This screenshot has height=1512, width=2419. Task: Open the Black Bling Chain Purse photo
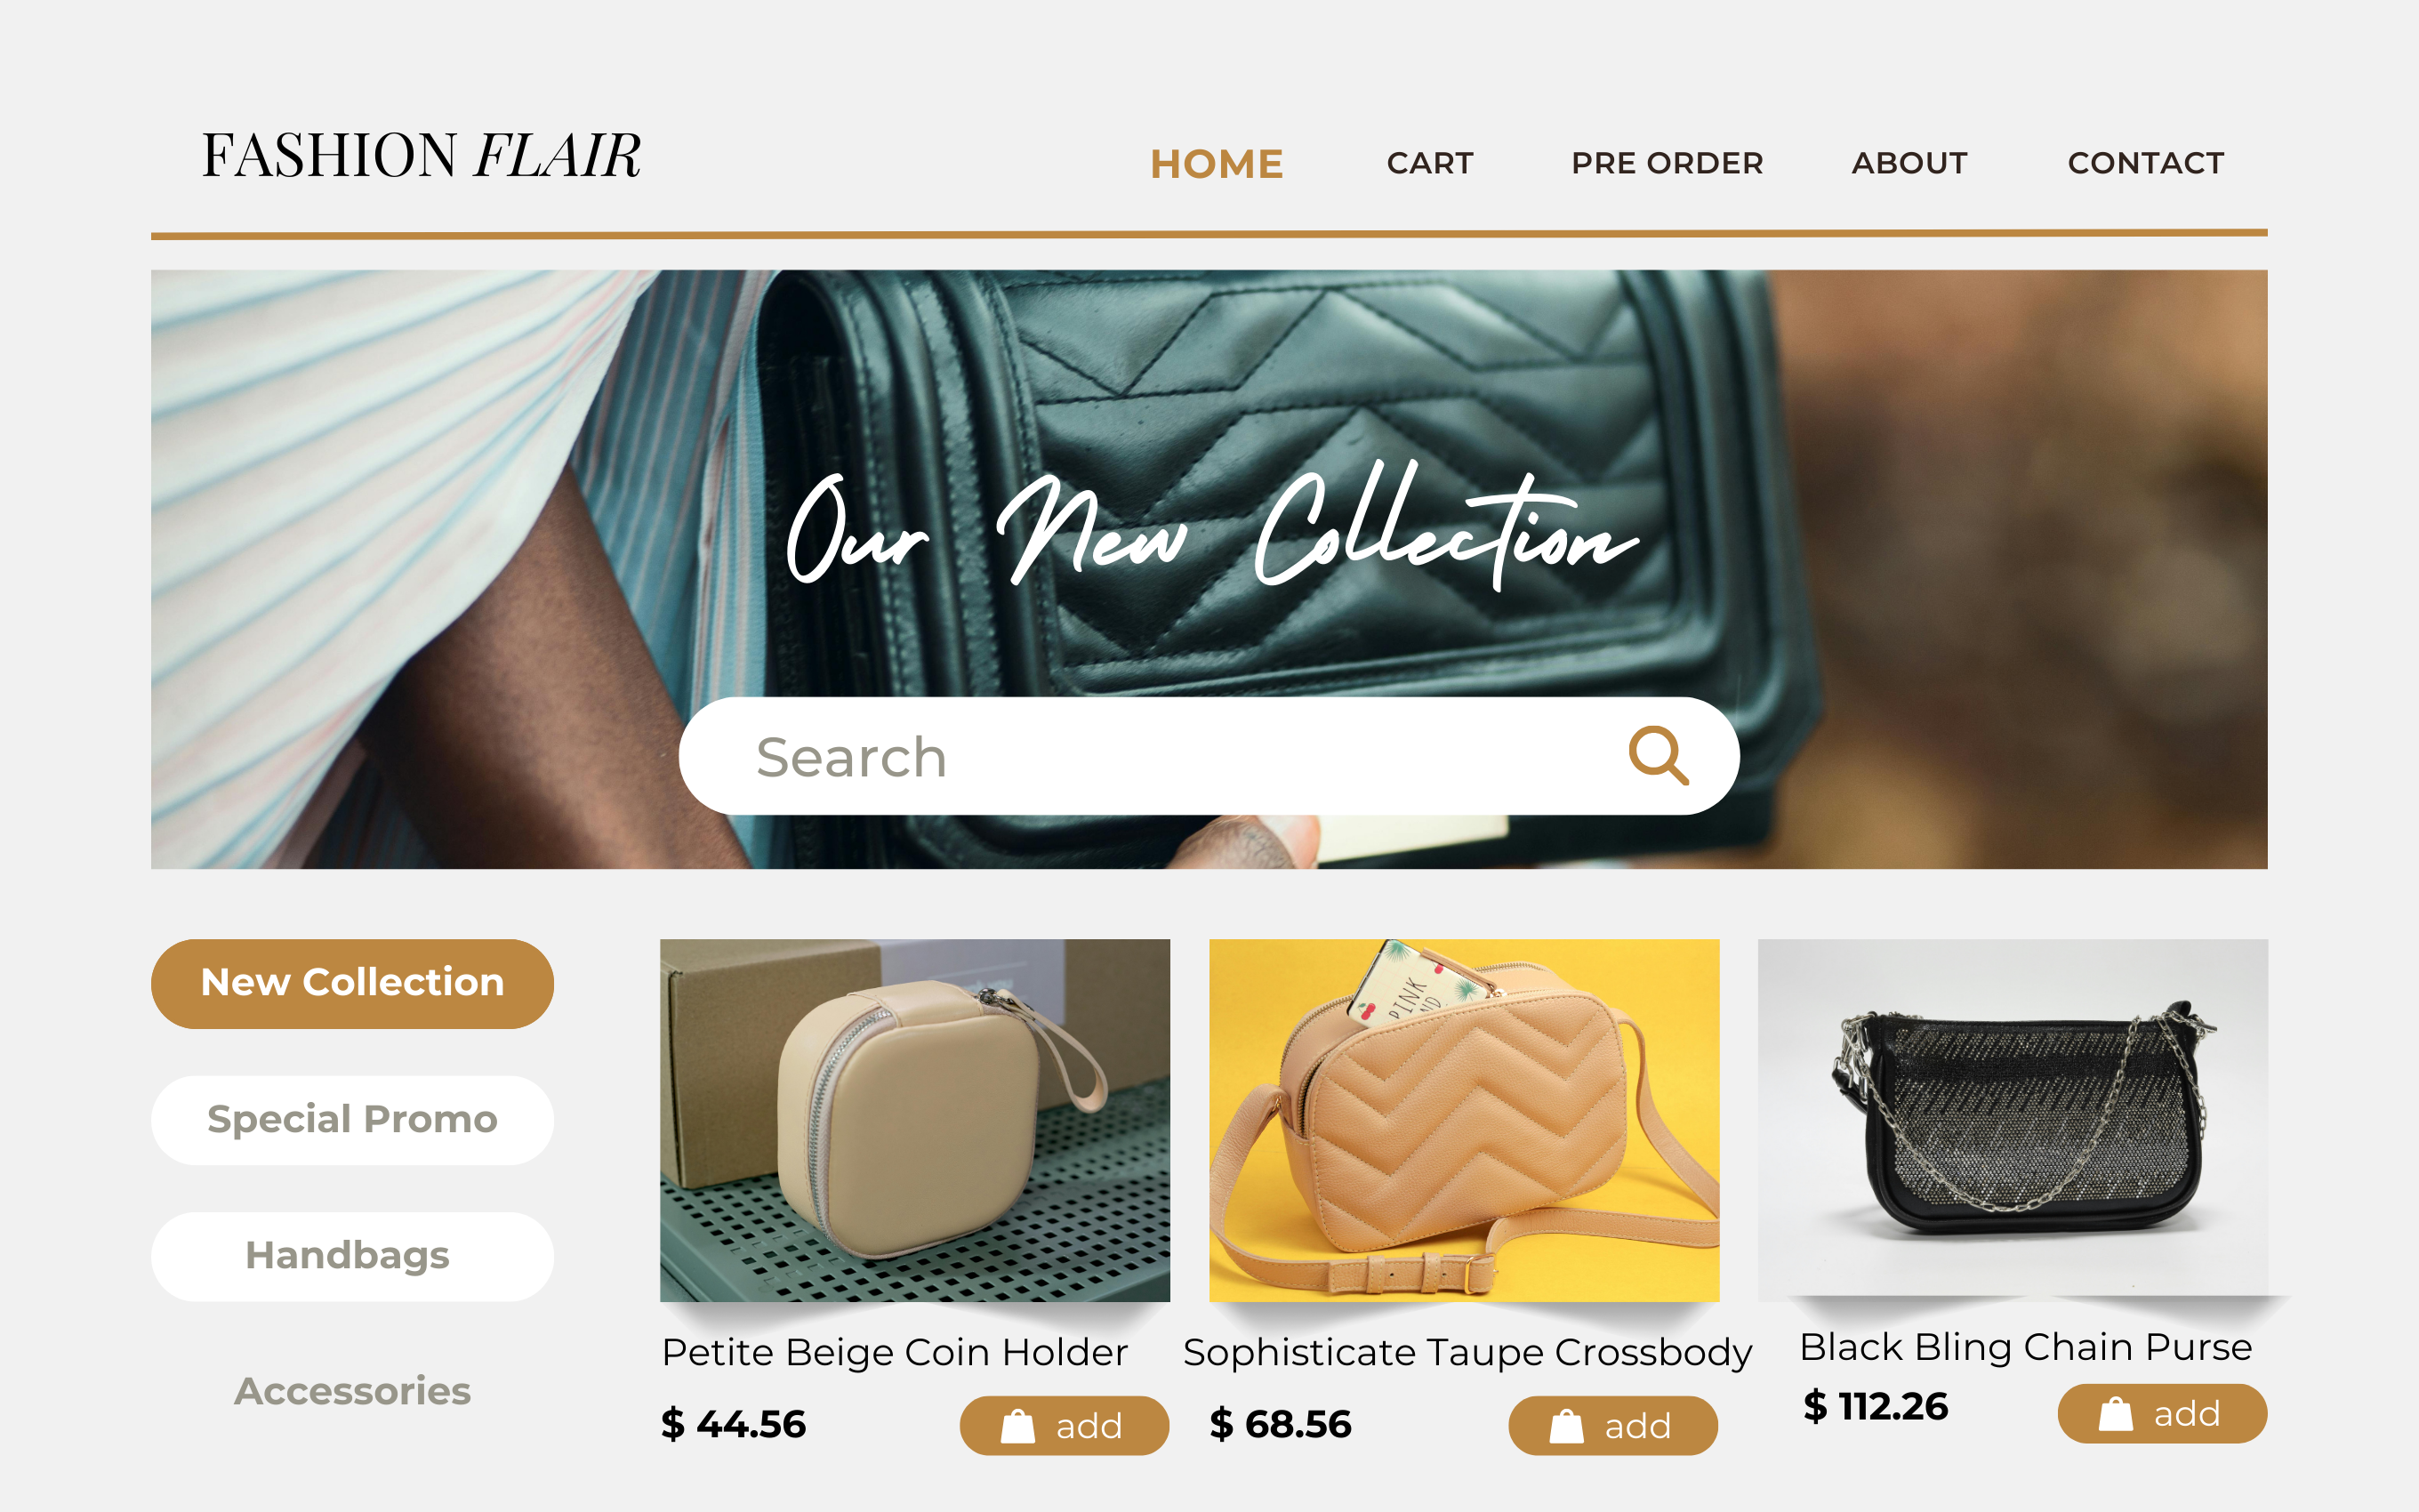pyautogui.click(x=2013, y=1118)
